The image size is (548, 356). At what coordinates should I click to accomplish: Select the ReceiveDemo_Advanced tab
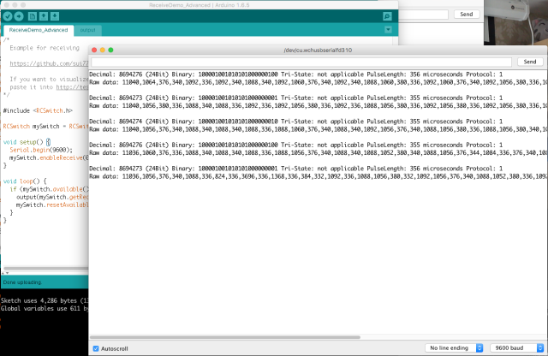pos(39,30)
